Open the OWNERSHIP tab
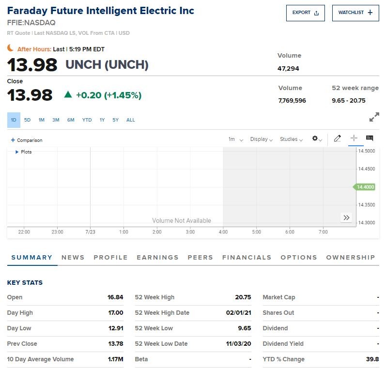This screenshot has height=370, width=385. [x=350, y=258]
